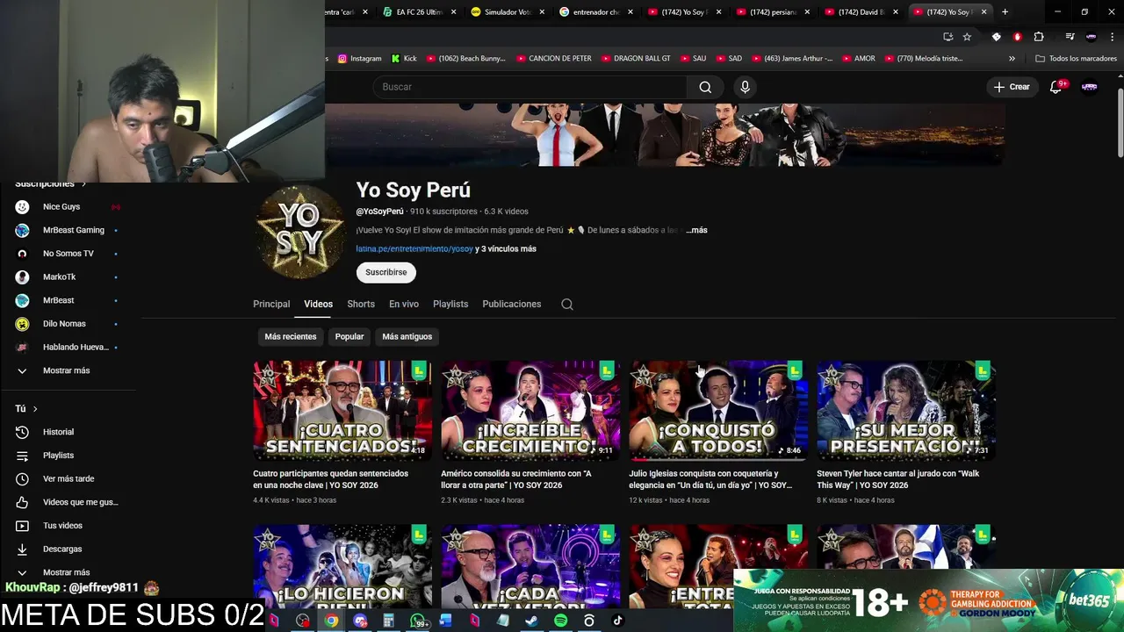Select the Más antiguos filter chip

pyautogui.click(x=407, y=337)
